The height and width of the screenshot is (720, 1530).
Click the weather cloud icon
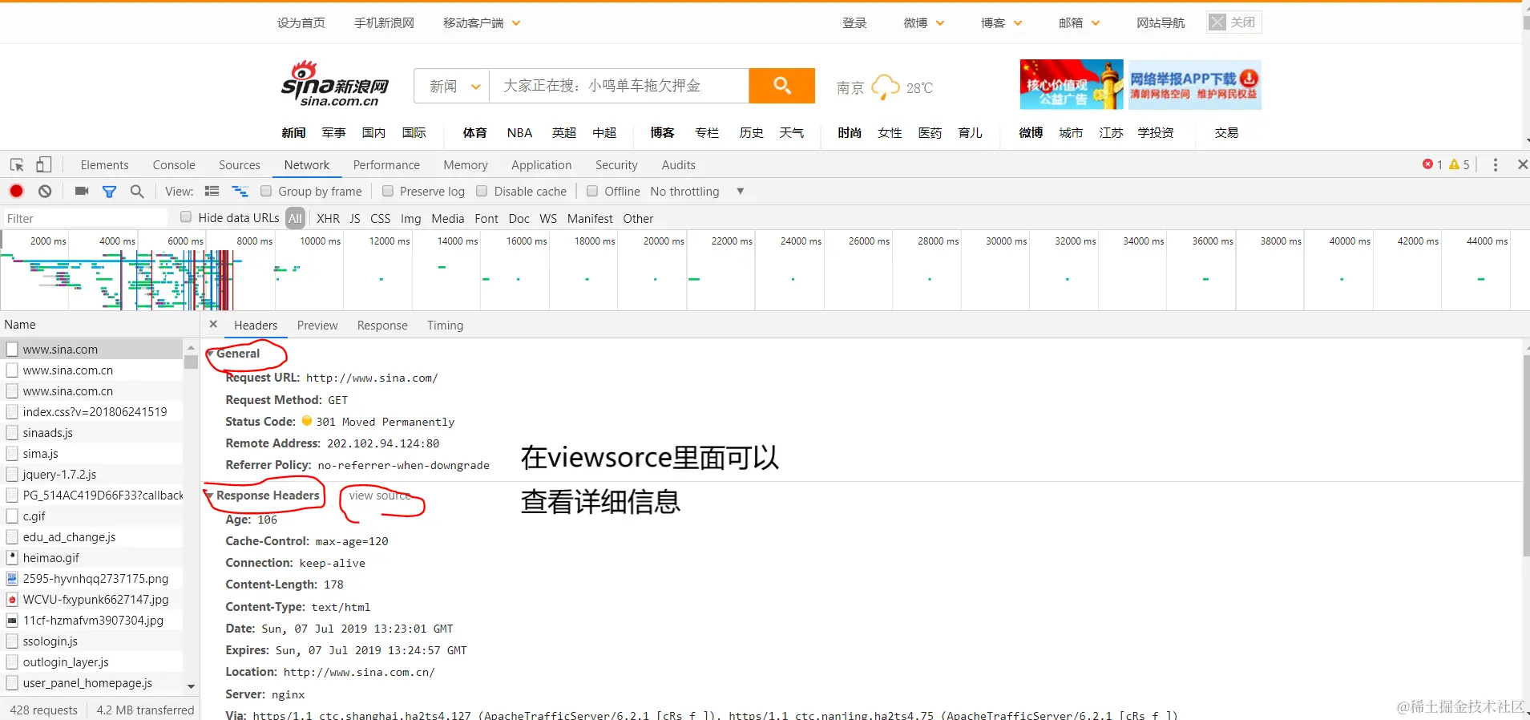886,87
